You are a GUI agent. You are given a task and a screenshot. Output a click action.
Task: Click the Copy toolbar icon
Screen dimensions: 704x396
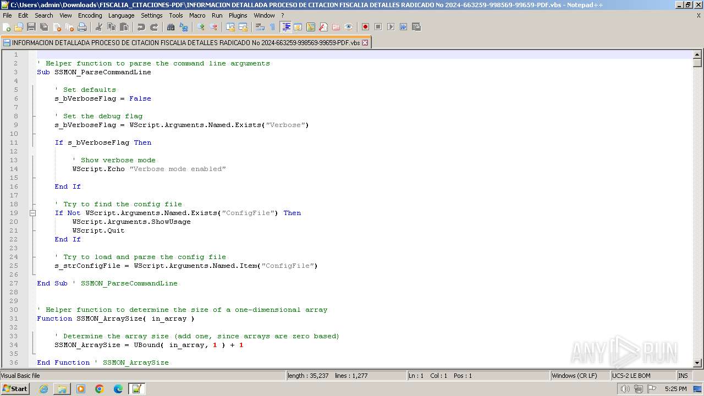[x=112, y=27]
